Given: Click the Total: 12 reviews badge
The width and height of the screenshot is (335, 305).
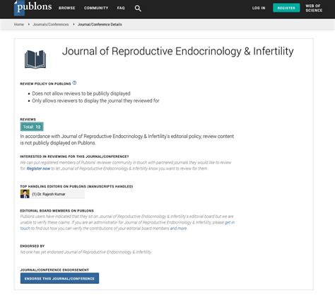Looking at the screenshot, I should coord(32,127).
